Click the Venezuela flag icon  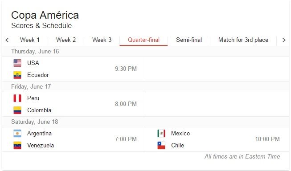point(17,146)
